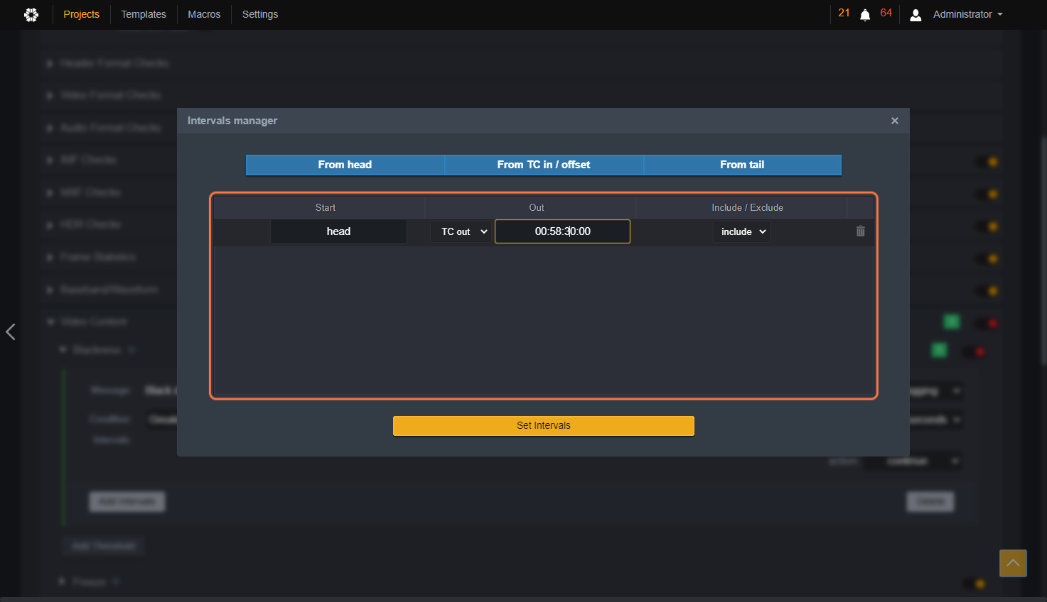1047x602 pixels.
Task: Open the Settings menu
Action: [260, 14]
